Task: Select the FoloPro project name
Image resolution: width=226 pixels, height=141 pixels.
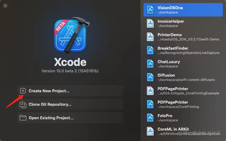Action: click(x=165, y=116)
